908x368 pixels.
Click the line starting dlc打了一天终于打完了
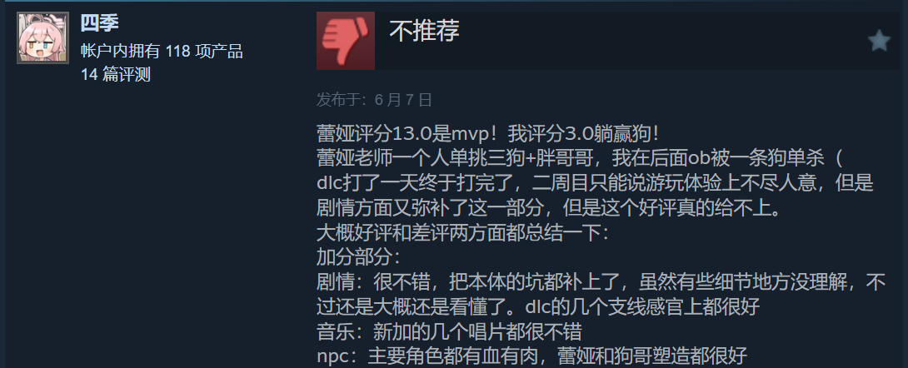[x=595, y=183]
